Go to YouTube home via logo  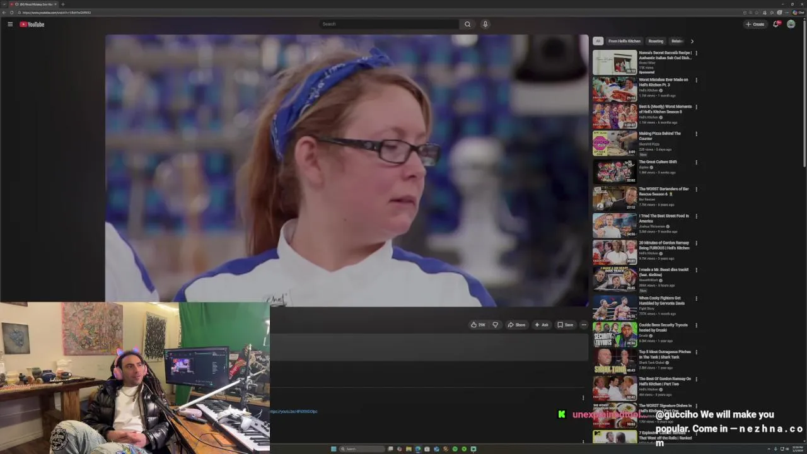coord(32,24)
